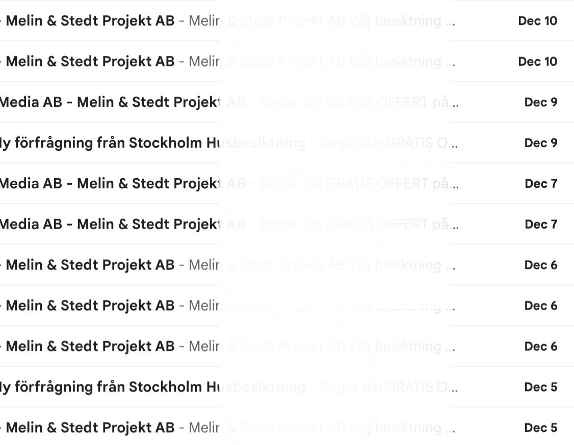The height and width of the screenshot is (445, 574).
Task: Click Dec 5 date on Melin & Stedt row
Action: 541,428
